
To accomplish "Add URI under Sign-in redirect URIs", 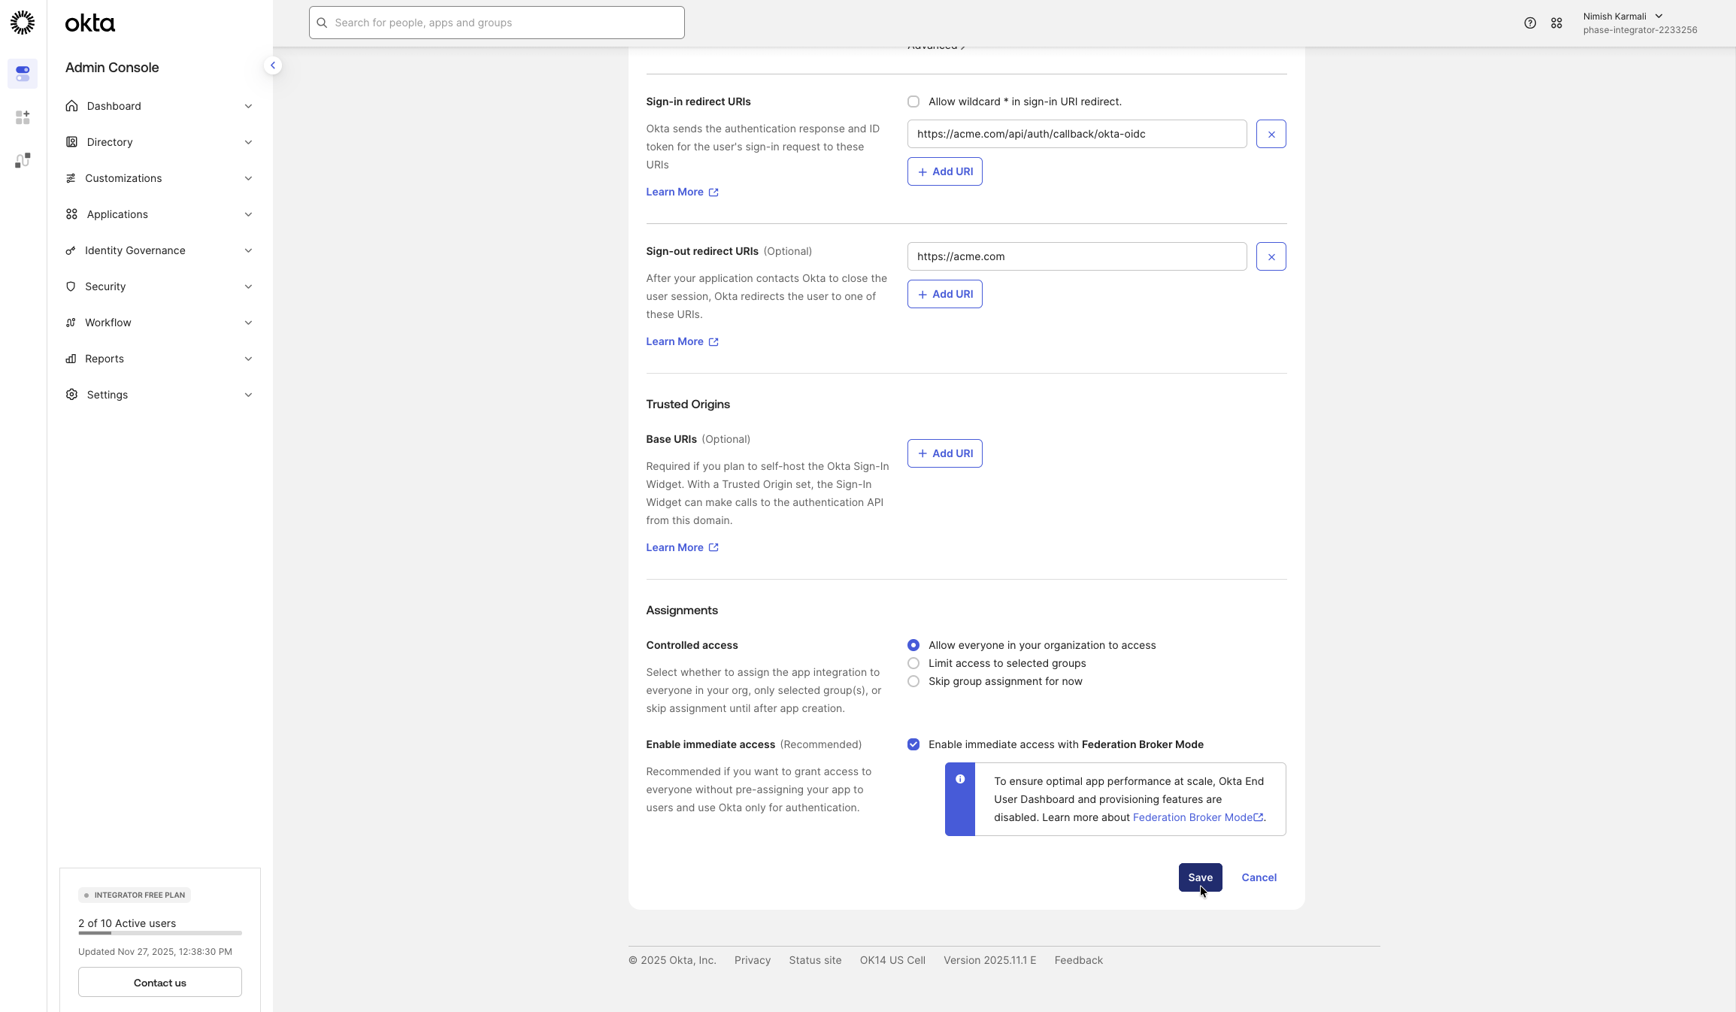I will (944, 171).
